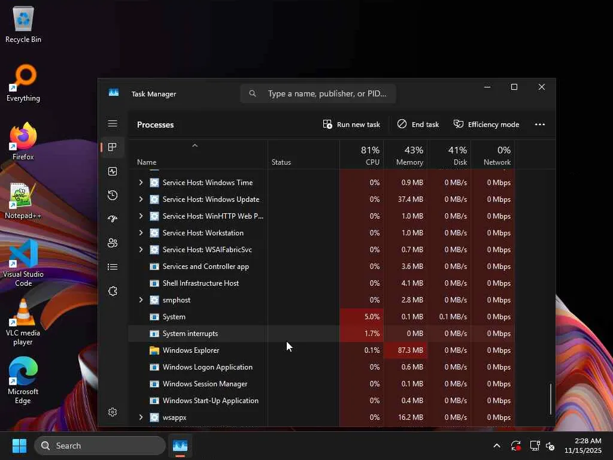Click the 37.4 MB memory value
This screenshot has width=613, height=460.
tap(411, 199)
